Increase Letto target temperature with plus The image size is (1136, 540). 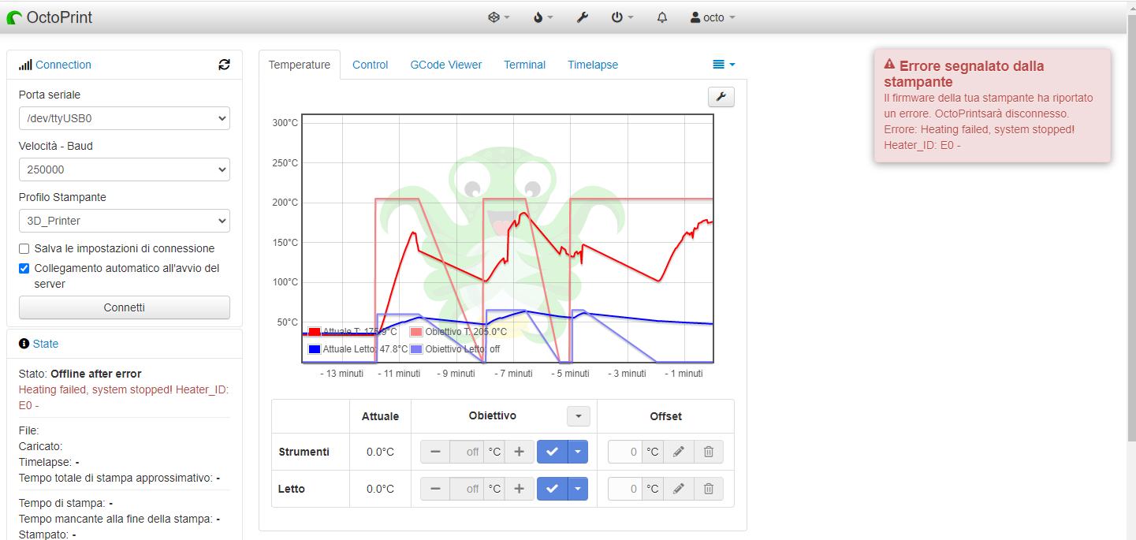[519, 489]
